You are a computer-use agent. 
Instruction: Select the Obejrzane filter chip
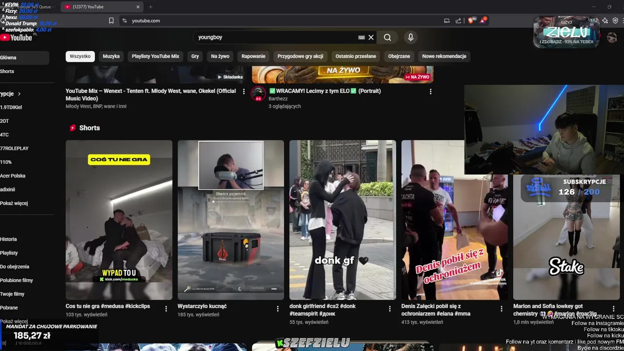(x=399, y=56)
